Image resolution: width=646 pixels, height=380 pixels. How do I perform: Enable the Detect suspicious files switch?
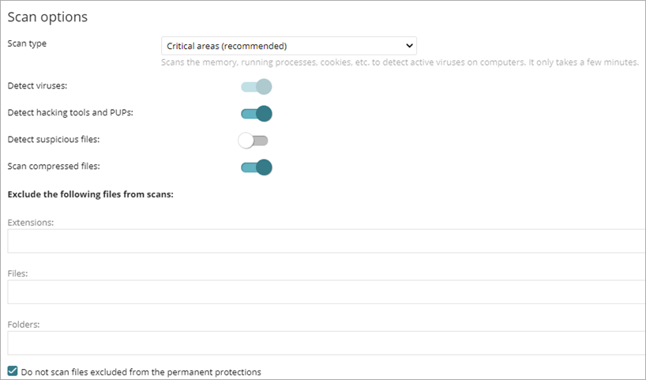[x=254, y=141]
